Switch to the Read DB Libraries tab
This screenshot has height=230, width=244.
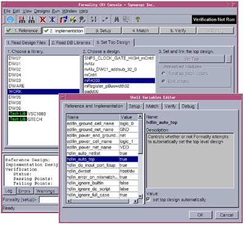pos(71,43)
